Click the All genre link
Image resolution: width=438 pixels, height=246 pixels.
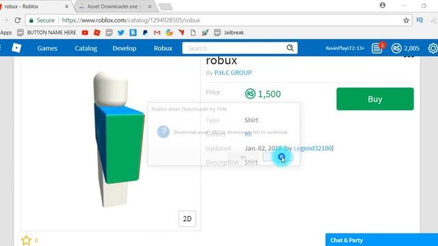pyautogui.click(x=248, y=134)
